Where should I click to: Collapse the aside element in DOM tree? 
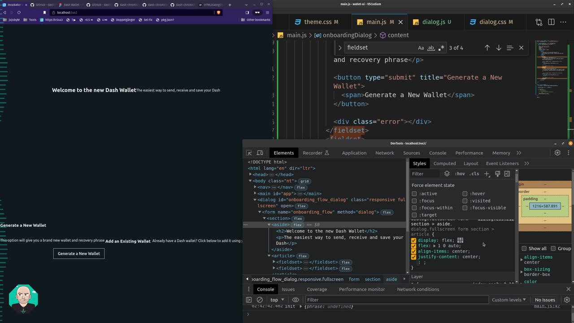coord(269,225)
